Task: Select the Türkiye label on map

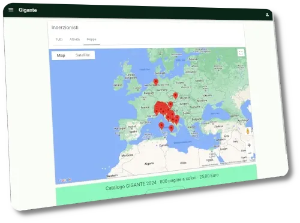Action: tap(218, 126)
